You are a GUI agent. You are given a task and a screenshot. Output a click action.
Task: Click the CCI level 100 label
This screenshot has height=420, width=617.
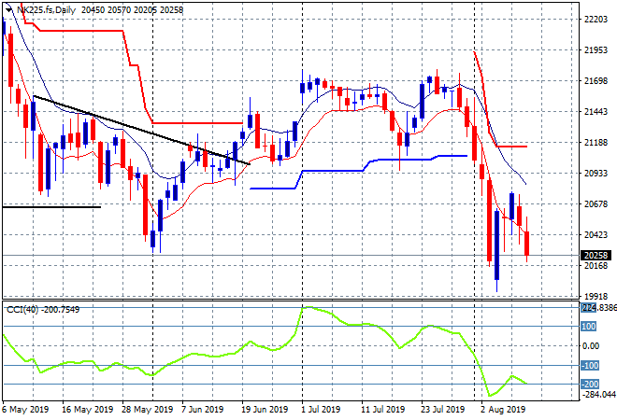pos(589,327)
